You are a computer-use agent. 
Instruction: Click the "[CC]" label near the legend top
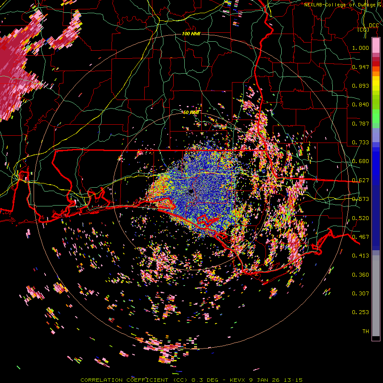point(363,29)
